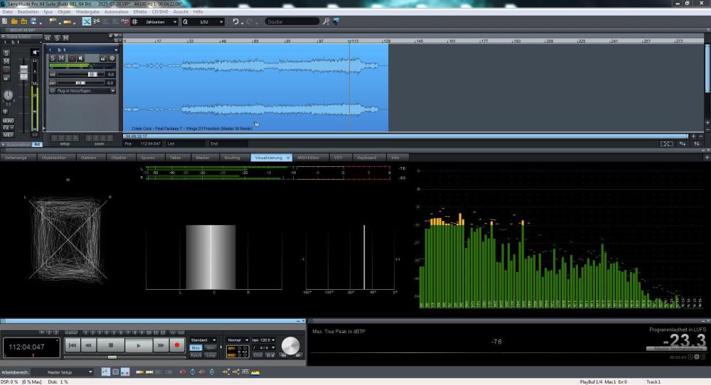
Task: Click the Undo arrow icon
Action: (235, 21)
